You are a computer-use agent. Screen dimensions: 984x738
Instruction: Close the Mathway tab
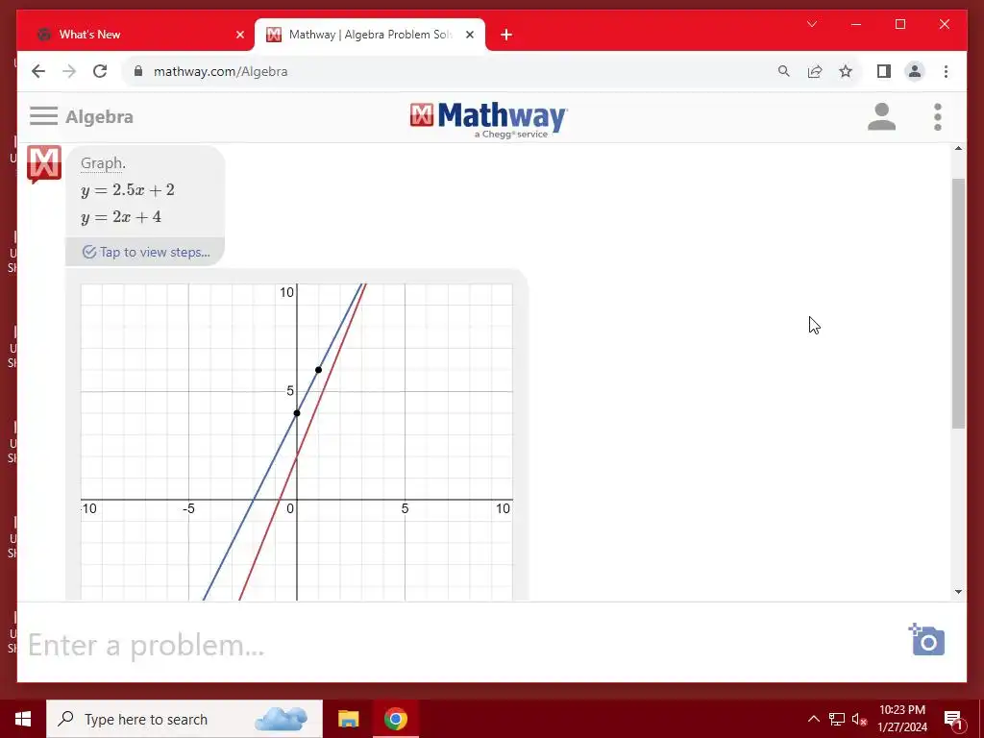469,35
